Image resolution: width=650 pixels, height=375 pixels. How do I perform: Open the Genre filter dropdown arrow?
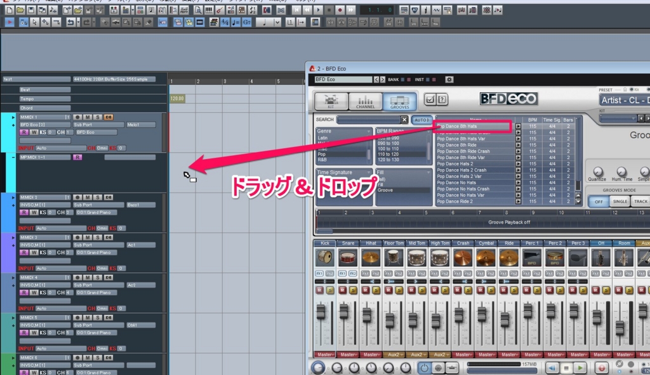(x=368, y=131)
